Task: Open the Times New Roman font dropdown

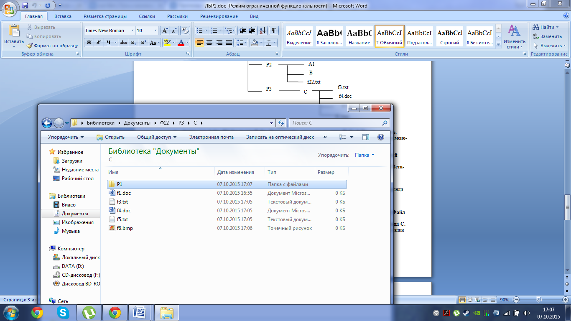Action: click(133, 31)
